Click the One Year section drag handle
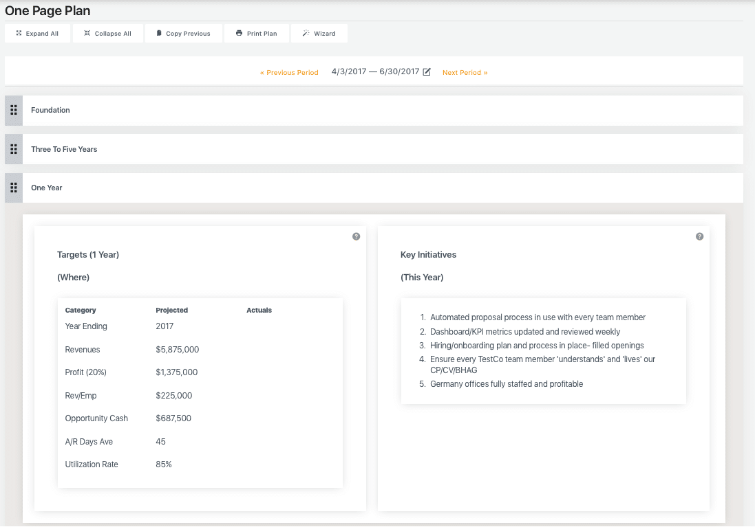 pos(14,188)
